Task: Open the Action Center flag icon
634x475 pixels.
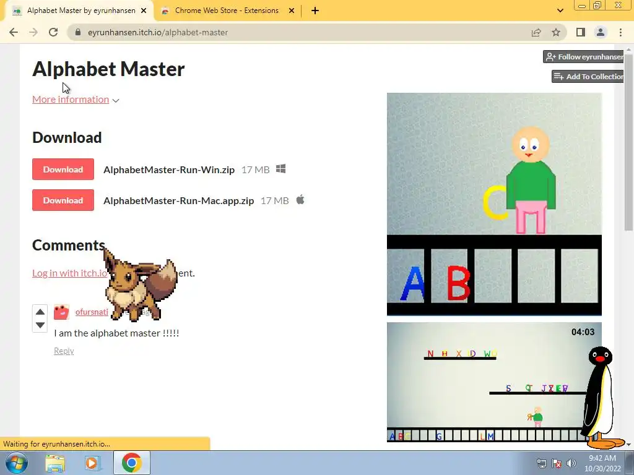Action: [557, 463]
